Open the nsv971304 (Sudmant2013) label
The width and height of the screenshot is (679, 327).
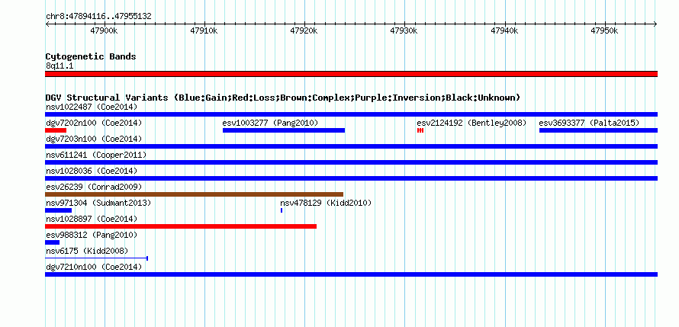[98, 203]
